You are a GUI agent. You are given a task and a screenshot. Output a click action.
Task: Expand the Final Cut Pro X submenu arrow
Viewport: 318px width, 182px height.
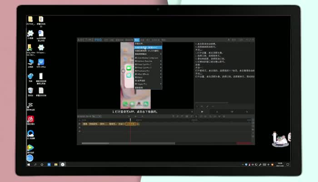tap(161, 68)
